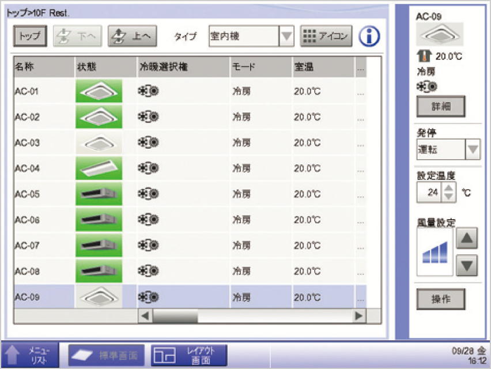491x369 pixels.
Task: Switch to レイアウト画面 layout view tab
Action: pos(189,356)
